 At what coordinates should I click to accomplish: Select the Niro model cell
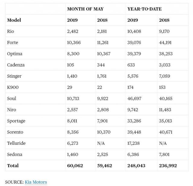pos(11,110)
